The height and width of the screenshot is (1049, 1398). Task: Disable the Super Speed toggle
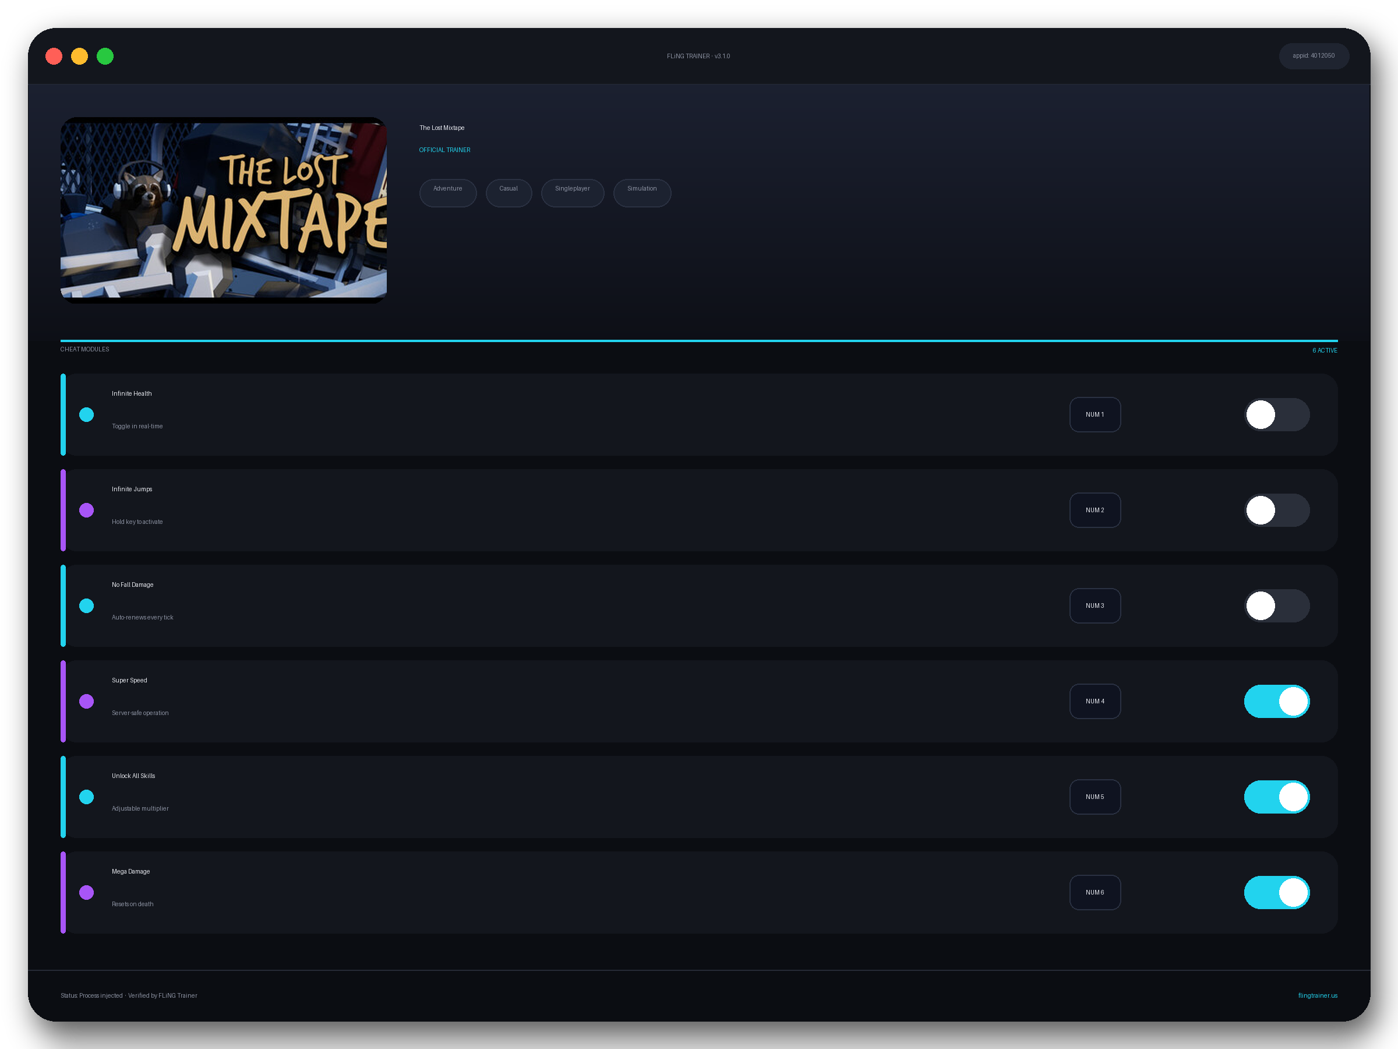(1277, 701)
